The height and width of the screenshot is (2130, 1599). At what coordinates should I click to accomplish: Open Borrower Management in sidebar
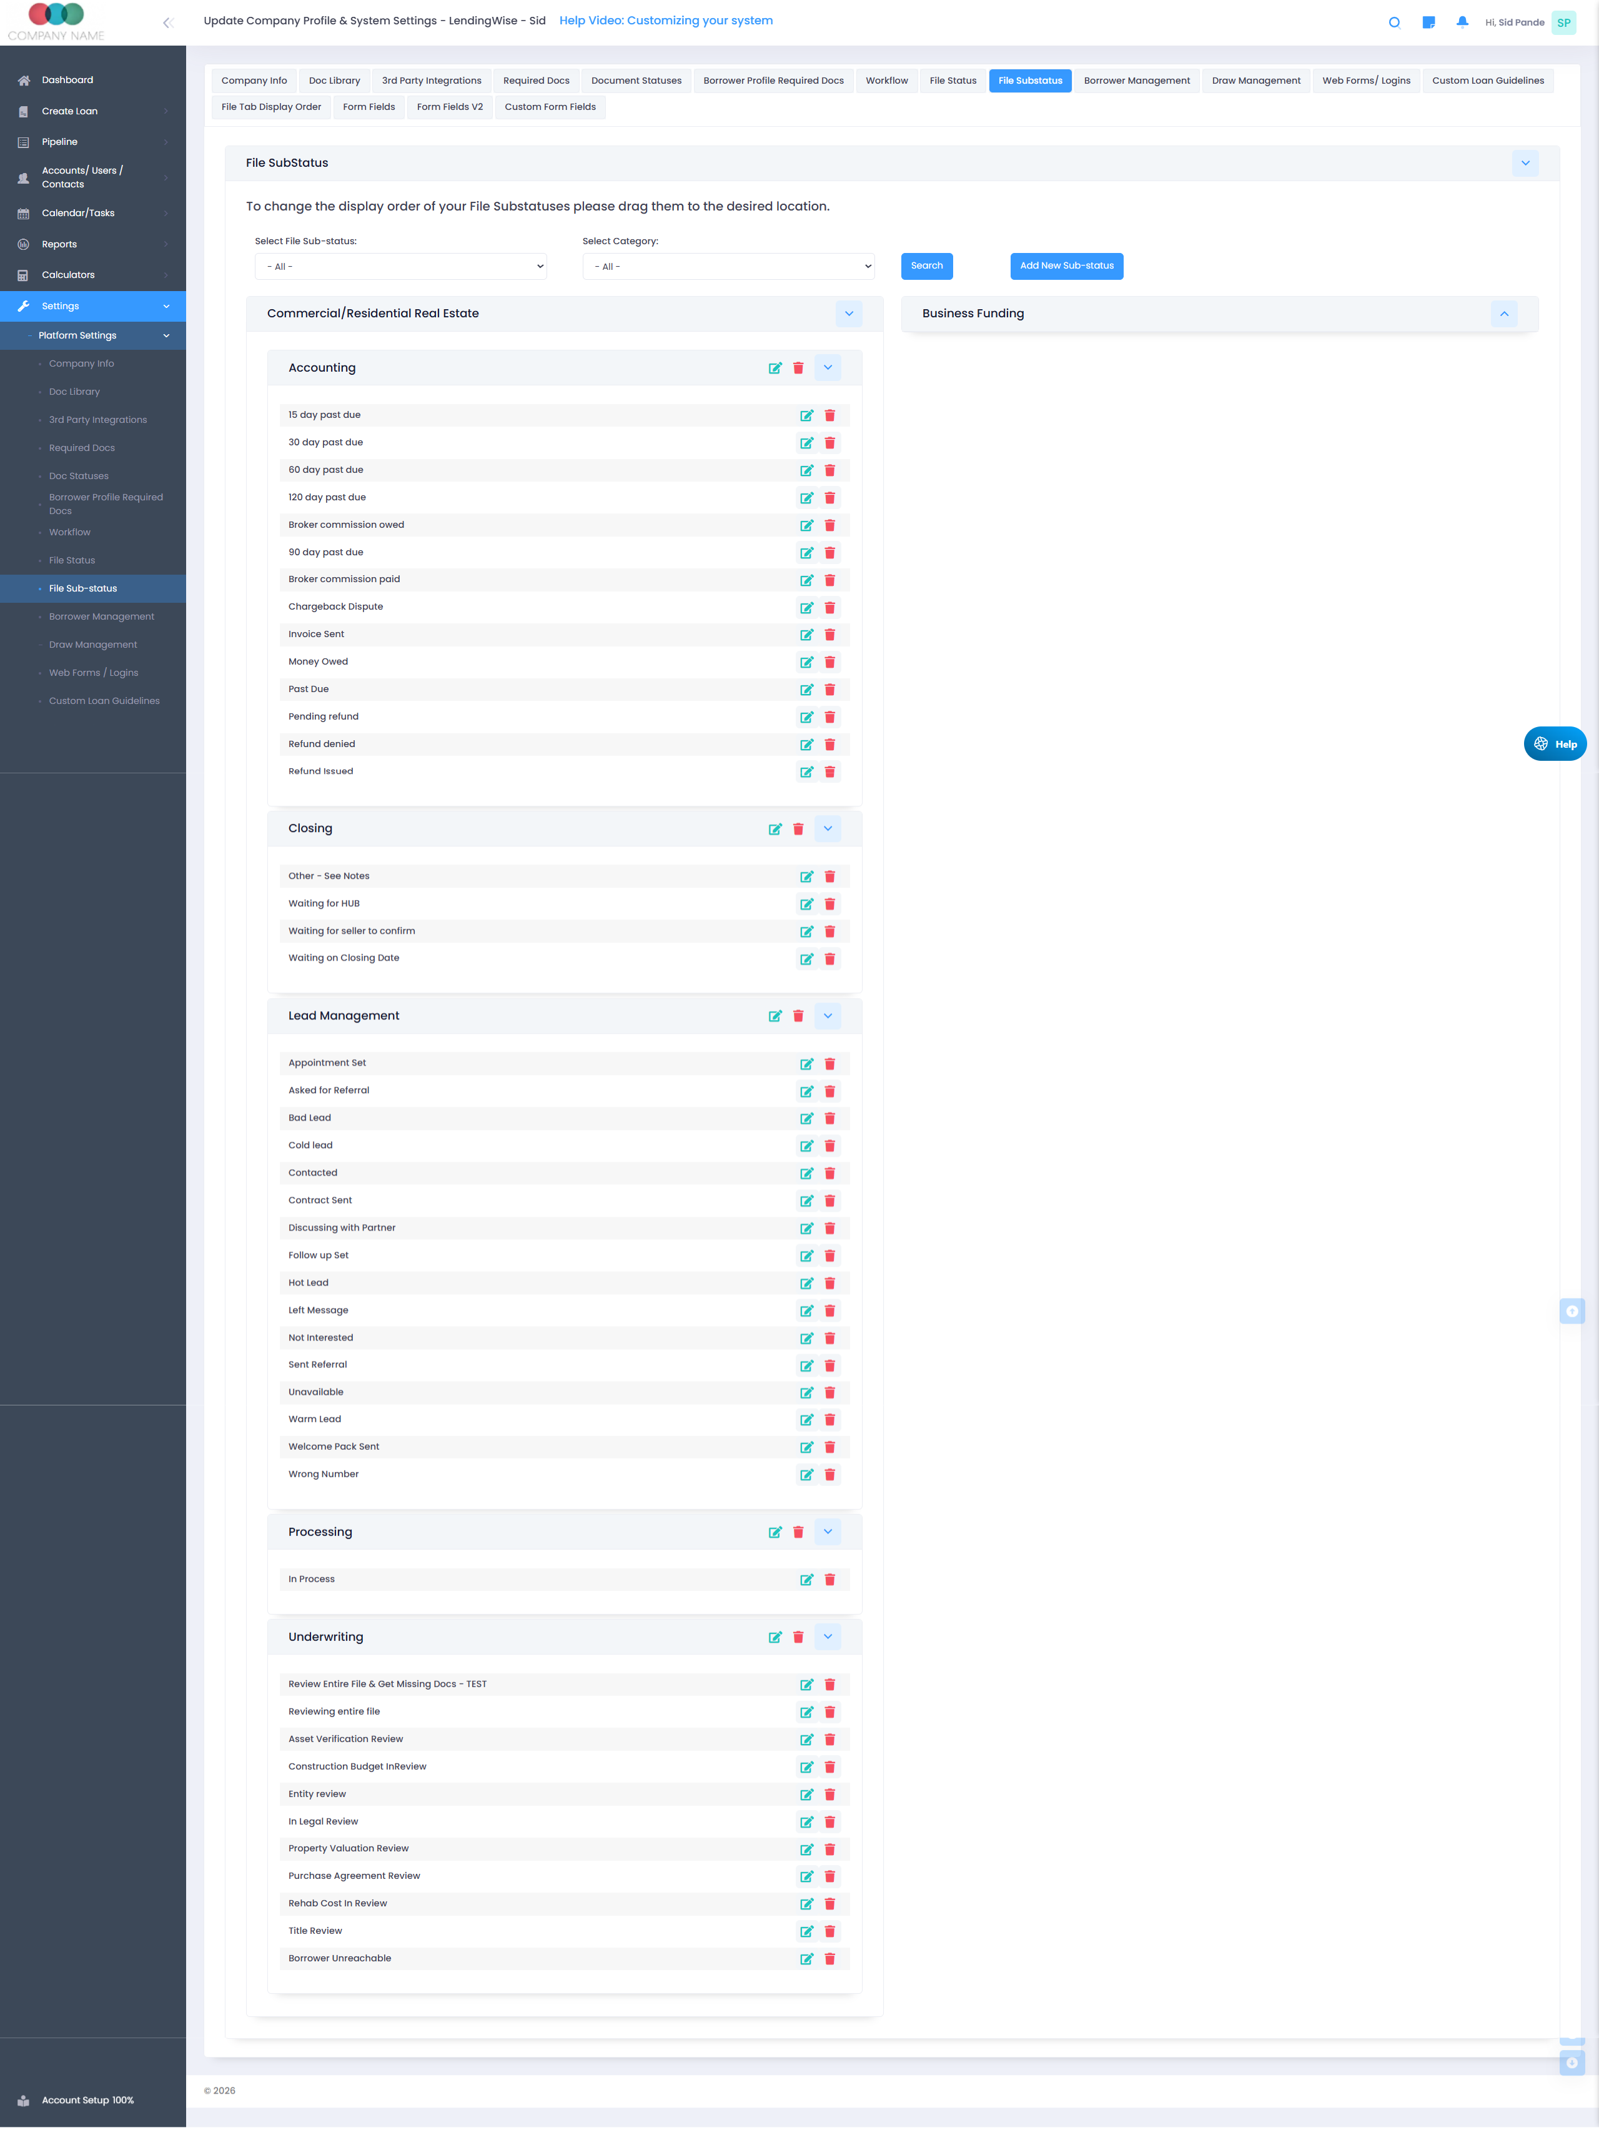101,617
